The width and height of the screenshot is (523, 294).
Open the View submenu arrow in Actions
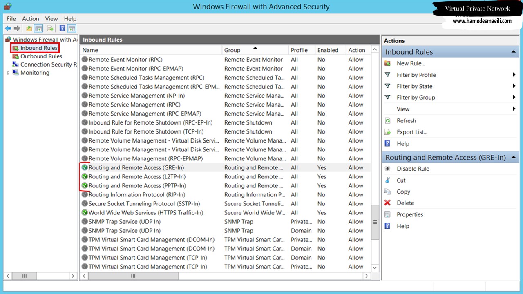[x=514, y=109]
